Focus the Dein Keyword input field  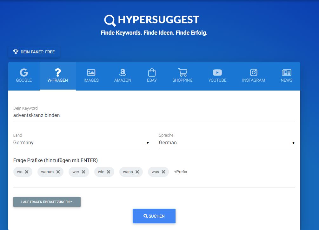point(154,116)
